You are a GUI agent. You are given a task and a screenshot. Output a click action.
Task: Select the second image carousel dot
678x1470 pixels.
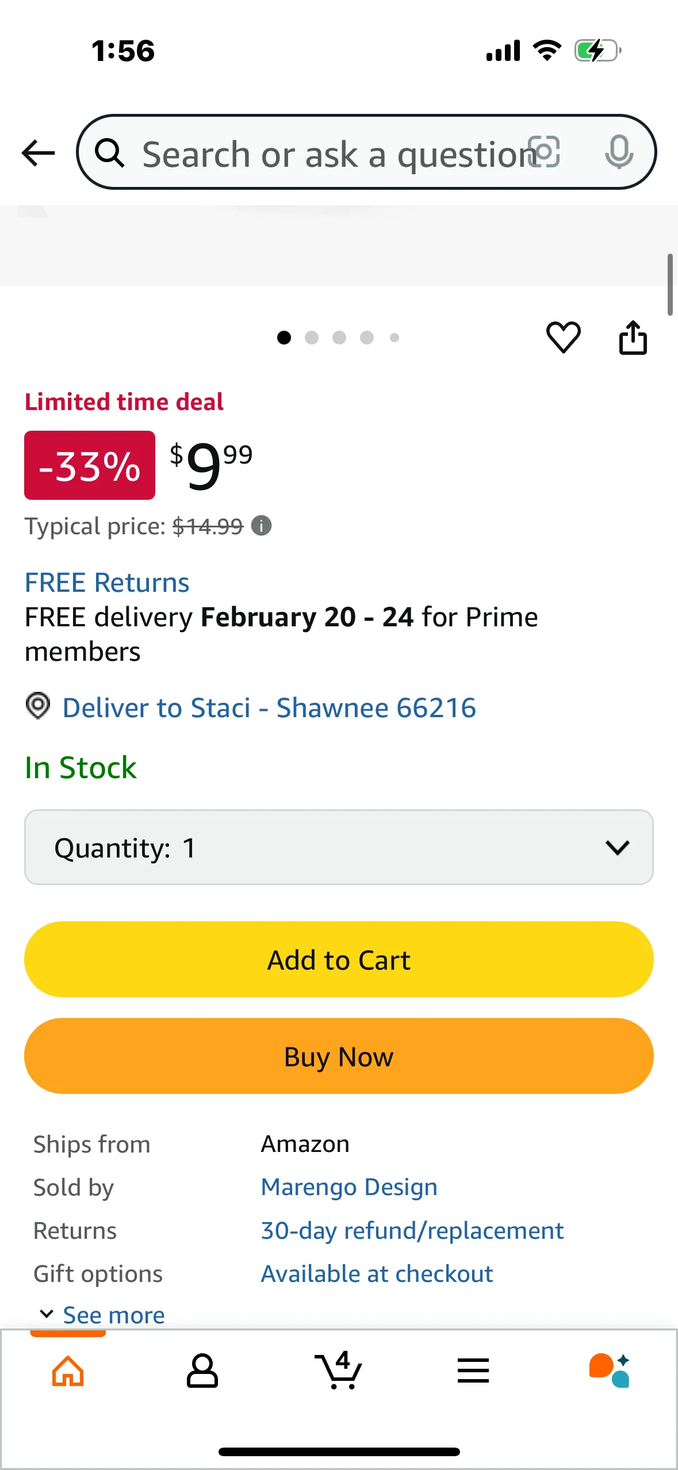[312, 338]
